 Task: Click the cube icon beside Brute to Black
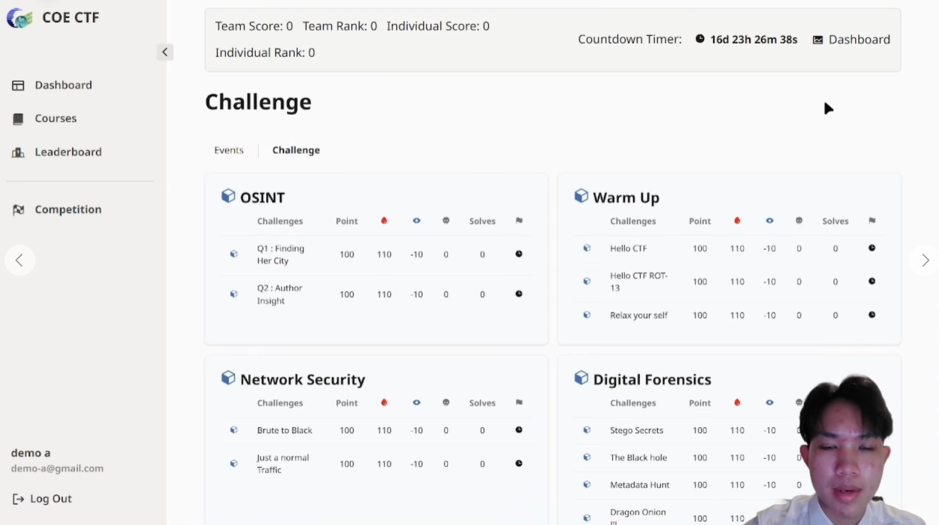click(x=234, y=430)
